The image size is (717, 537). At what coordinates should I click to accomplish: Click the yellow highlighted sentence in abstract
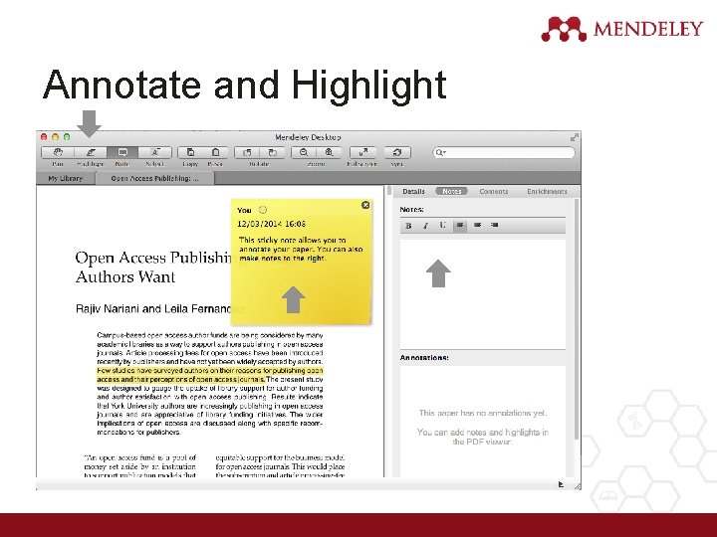[210, 375]
